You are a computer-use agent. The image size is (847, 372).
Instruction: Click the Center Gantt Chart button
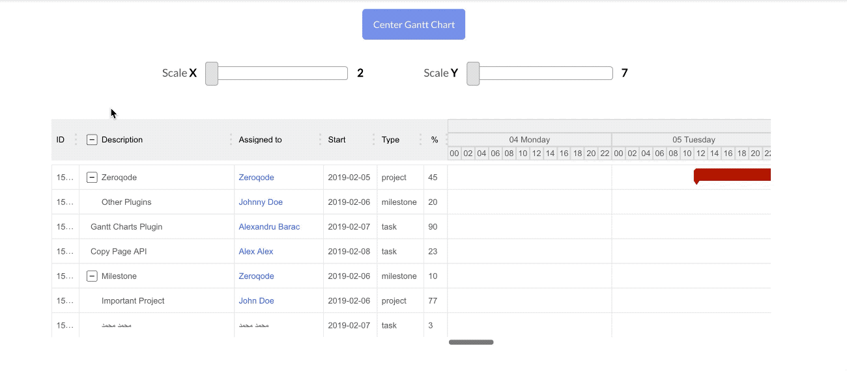click(414, 25)
